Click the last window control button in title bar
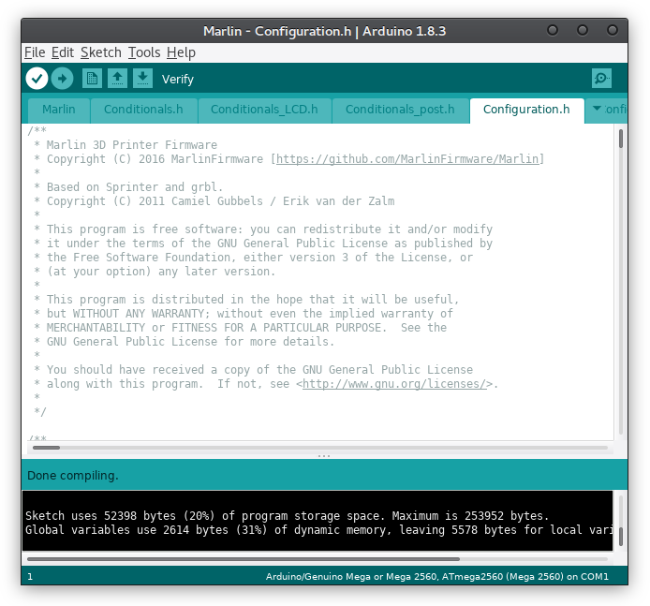Screen dimensions: 650x606 pos(613,30)
